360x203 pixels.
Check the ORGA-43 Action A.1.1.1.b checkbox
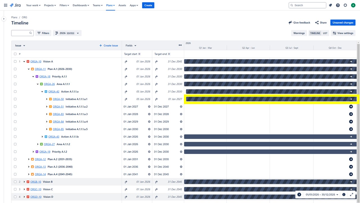pos(15,137)
